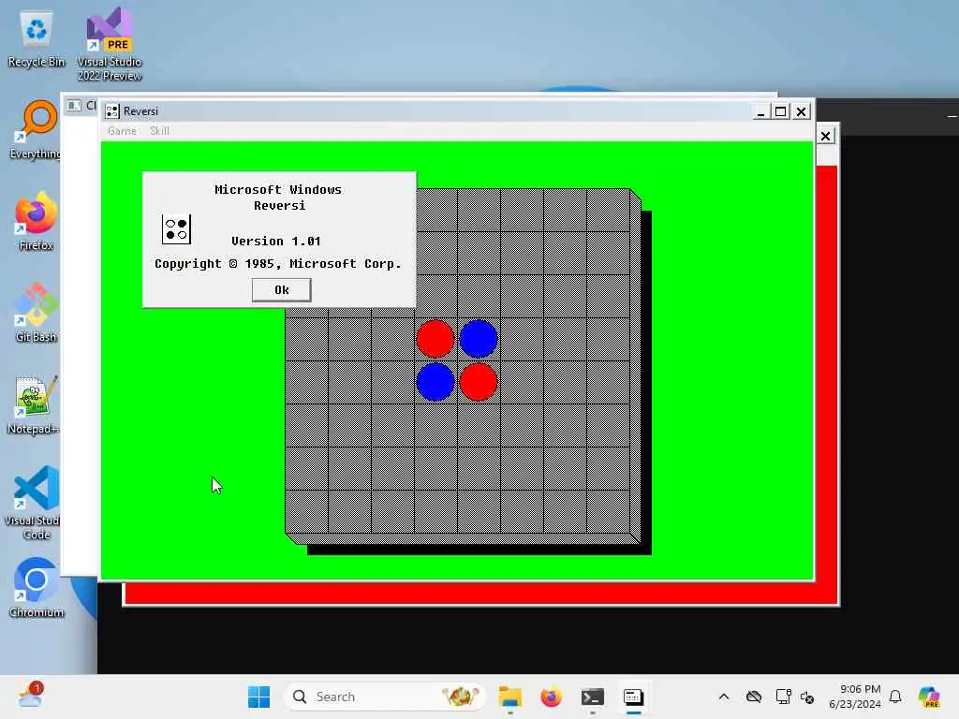Click Ok in the Reversi about dialog
The width and height of the screenshot is (959, 719).
(x=281, y=290)
